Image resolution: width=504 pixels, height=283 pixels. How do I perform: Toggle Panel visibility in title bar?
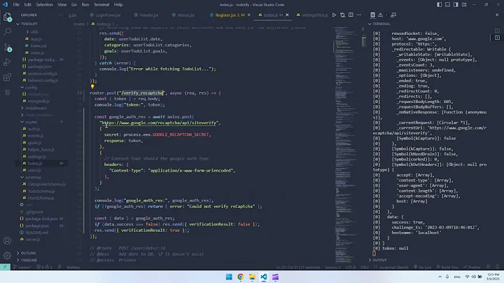pyautogui.click(x=447, y=4)
